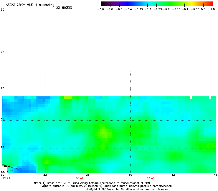Image resolution: width=218 pixels, height=191 pixels.
Task: Click the 76 latitude axis label
Action: click(x=2, y=88)
